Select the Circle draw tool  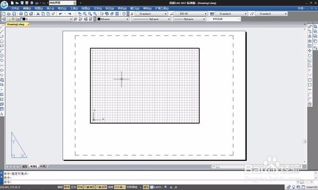(2, 56)
